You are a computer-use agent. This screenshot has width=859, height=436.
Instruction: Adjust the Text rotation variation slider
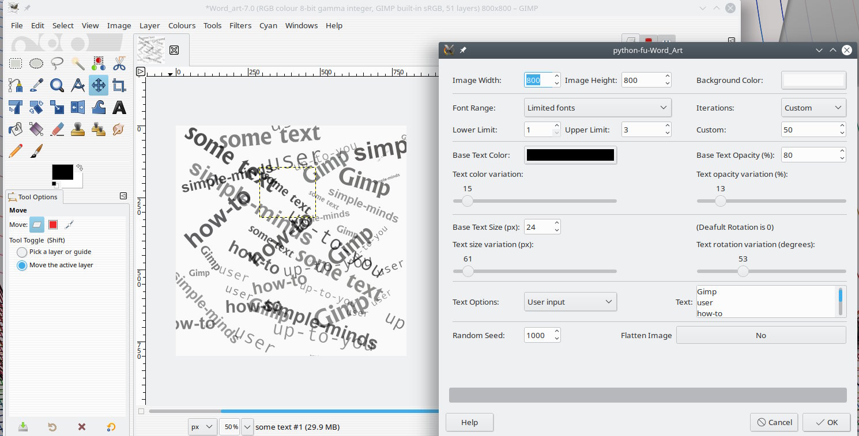771,271
